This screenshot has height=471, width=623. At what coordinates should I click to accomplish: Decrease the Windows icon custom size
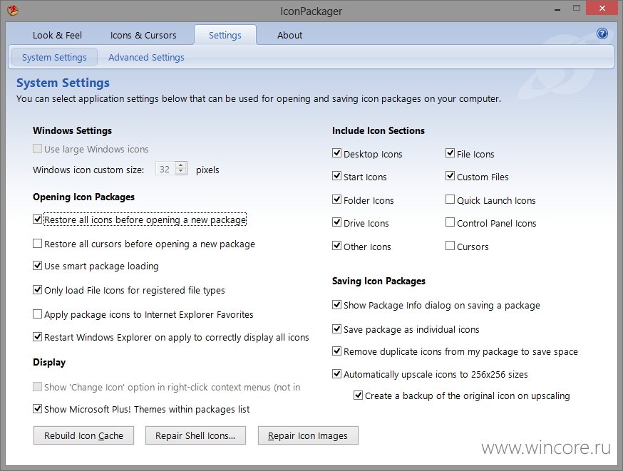point(181,172)
